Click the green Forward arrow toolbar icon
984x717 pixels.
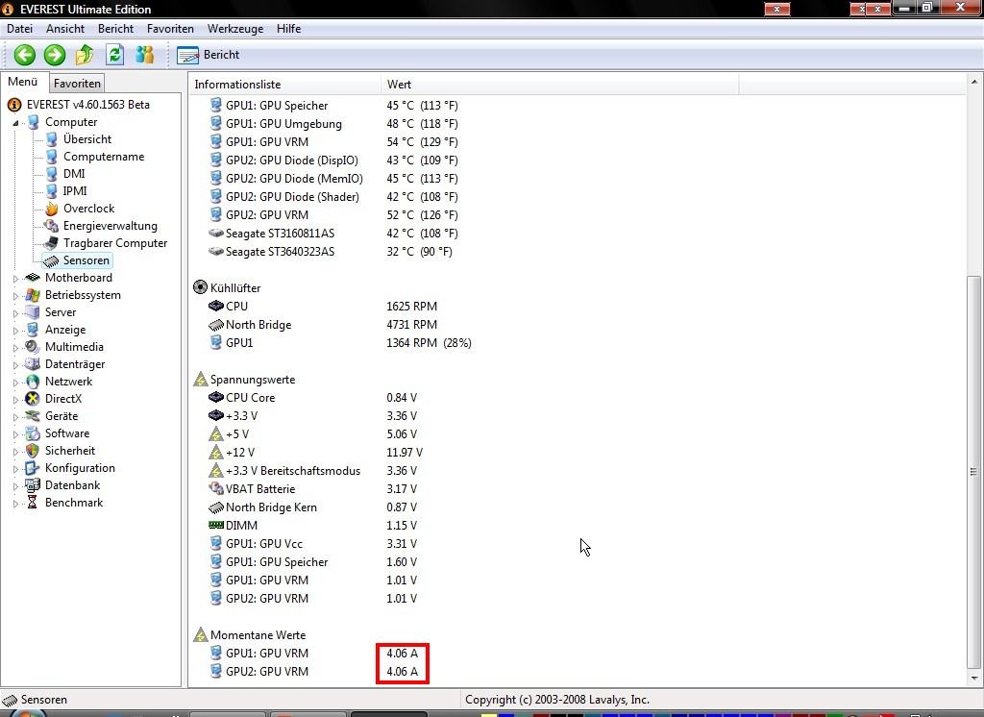[x=55, y=55]
